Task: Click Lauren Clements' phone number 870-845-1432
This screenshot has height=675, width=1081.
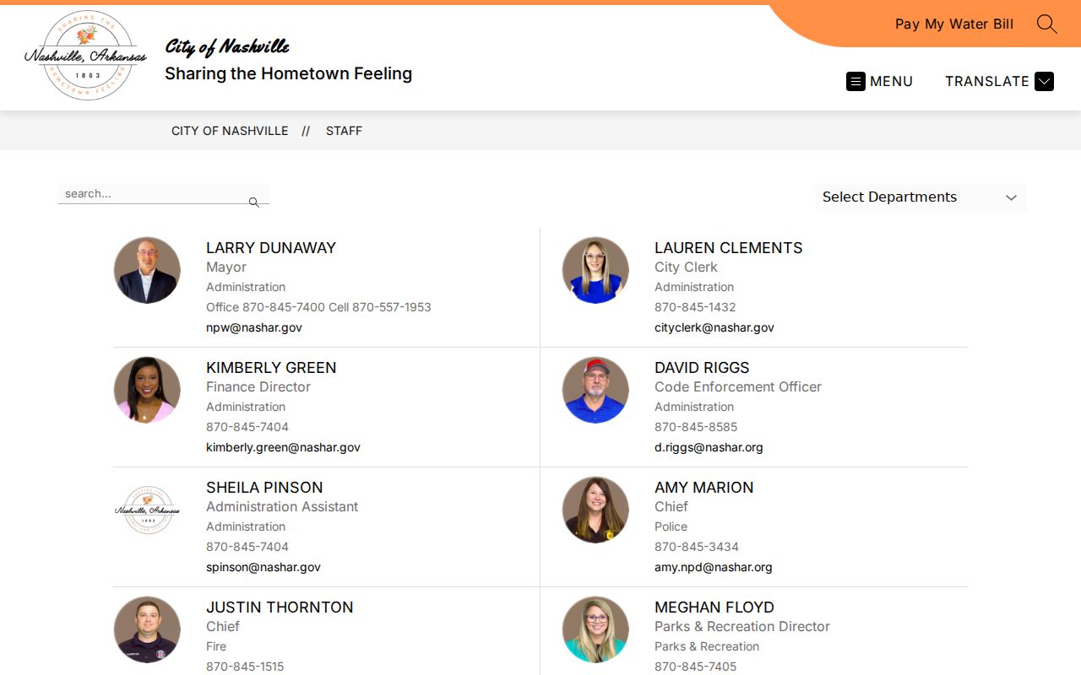Action: [695, 307]
